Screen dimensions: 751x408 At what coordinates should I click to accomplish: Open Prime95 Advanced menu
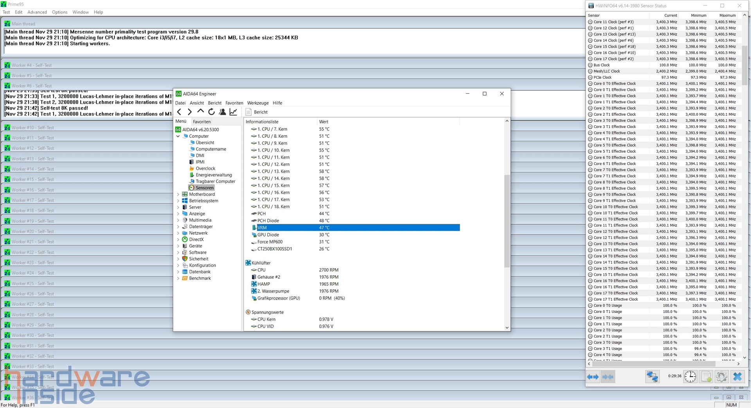coord(37,12)
